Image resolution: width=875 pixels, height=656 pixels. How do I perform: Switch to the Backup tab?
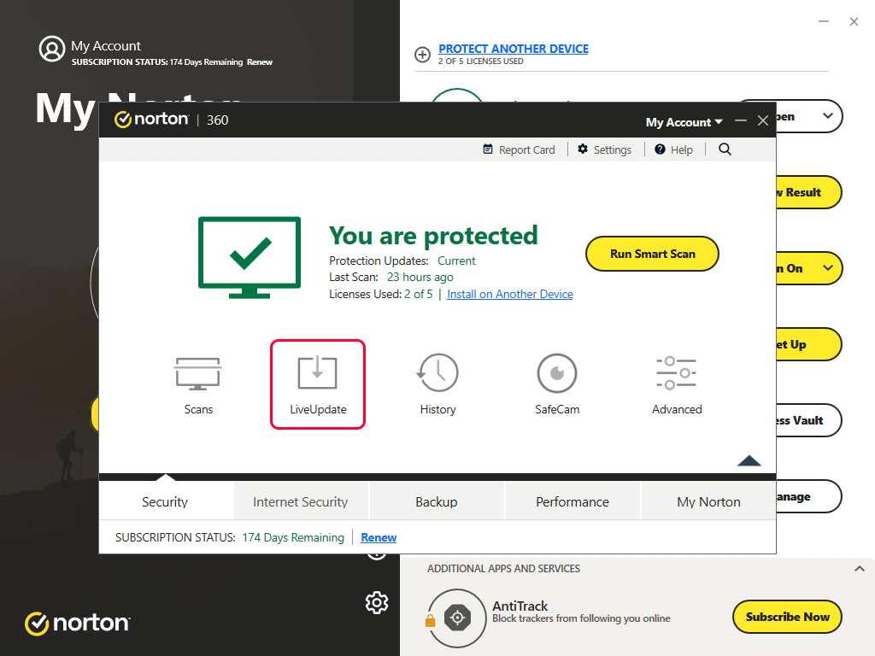(437, 501)
